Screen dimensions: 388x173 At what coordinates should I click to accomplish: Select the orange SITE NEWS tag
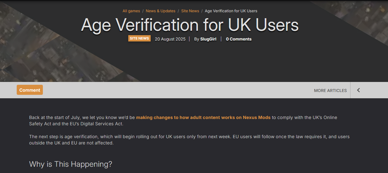point(139,39)
